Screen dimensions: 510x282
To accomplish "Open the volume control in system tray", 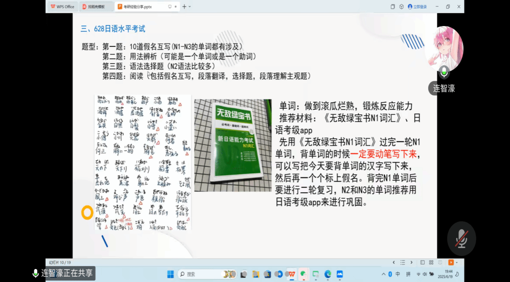I will [425, 274].
